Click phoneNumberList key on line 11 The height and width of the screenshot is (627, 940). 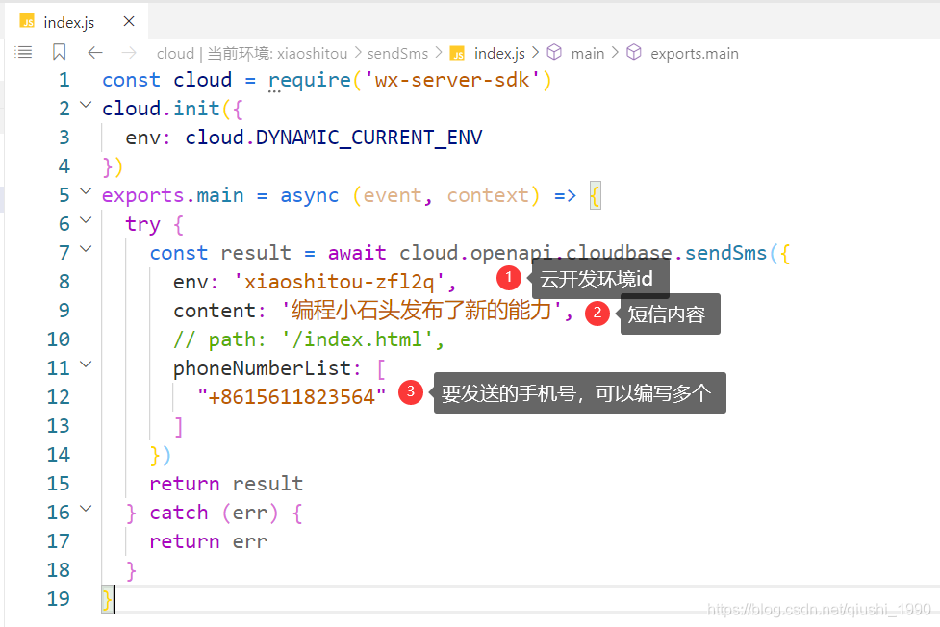pyautogui.click(x=262, y=368)
